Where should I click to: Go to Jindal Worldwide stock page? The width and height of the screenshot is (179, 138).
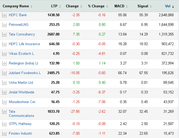pos(22,92)
